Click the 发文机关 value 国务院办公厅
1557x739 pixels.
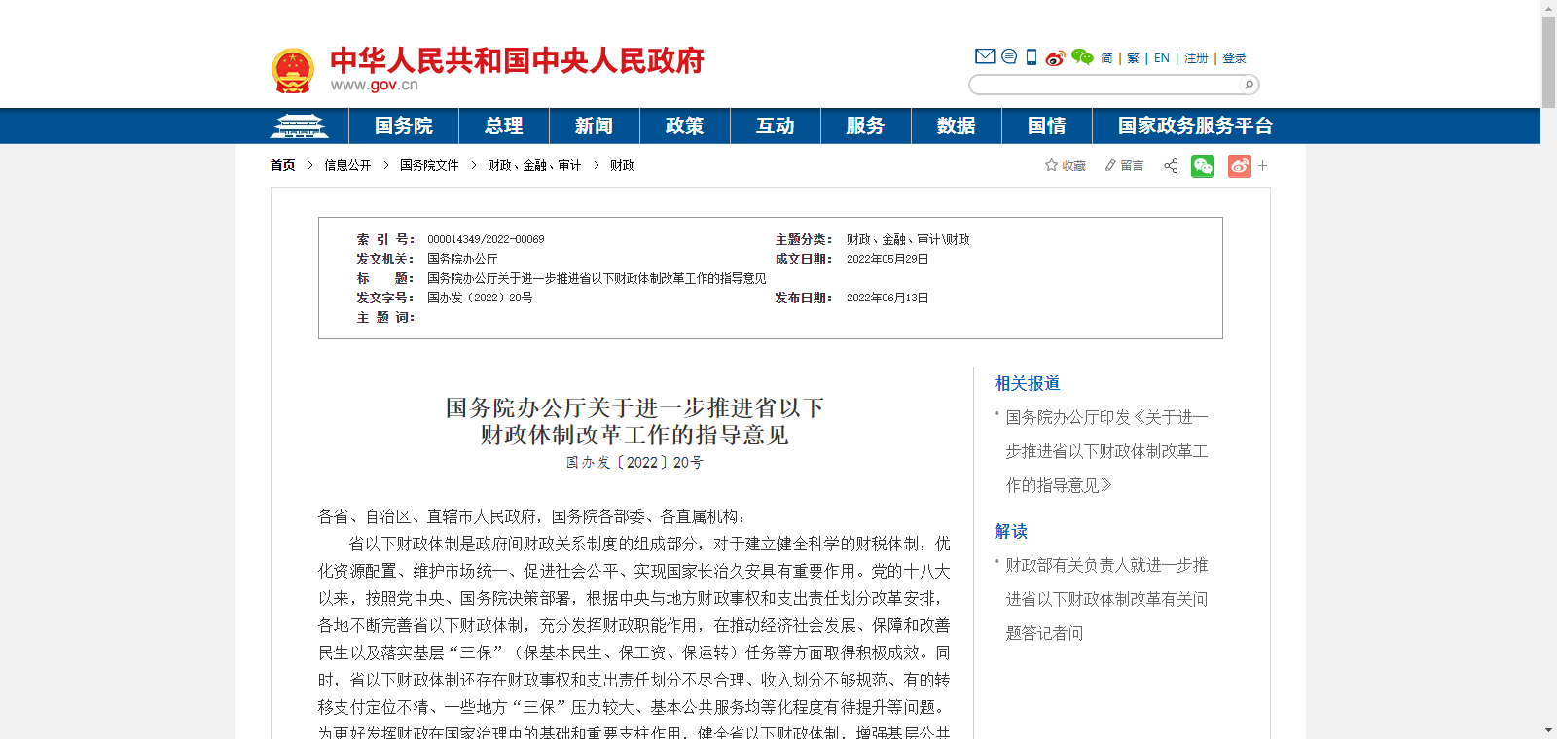coord(462,259)
